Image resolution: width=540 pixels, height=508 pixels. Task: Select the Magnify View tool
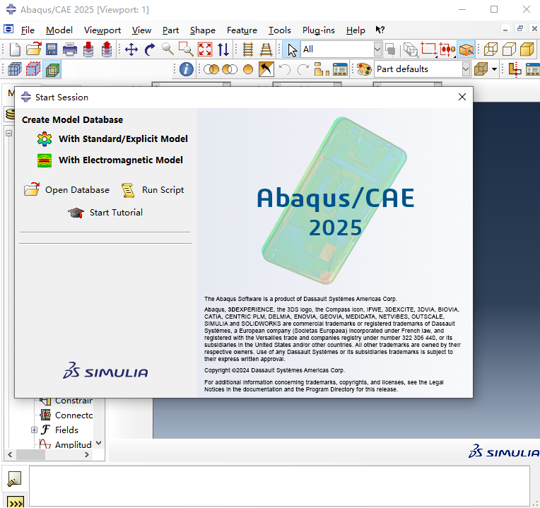168,49
